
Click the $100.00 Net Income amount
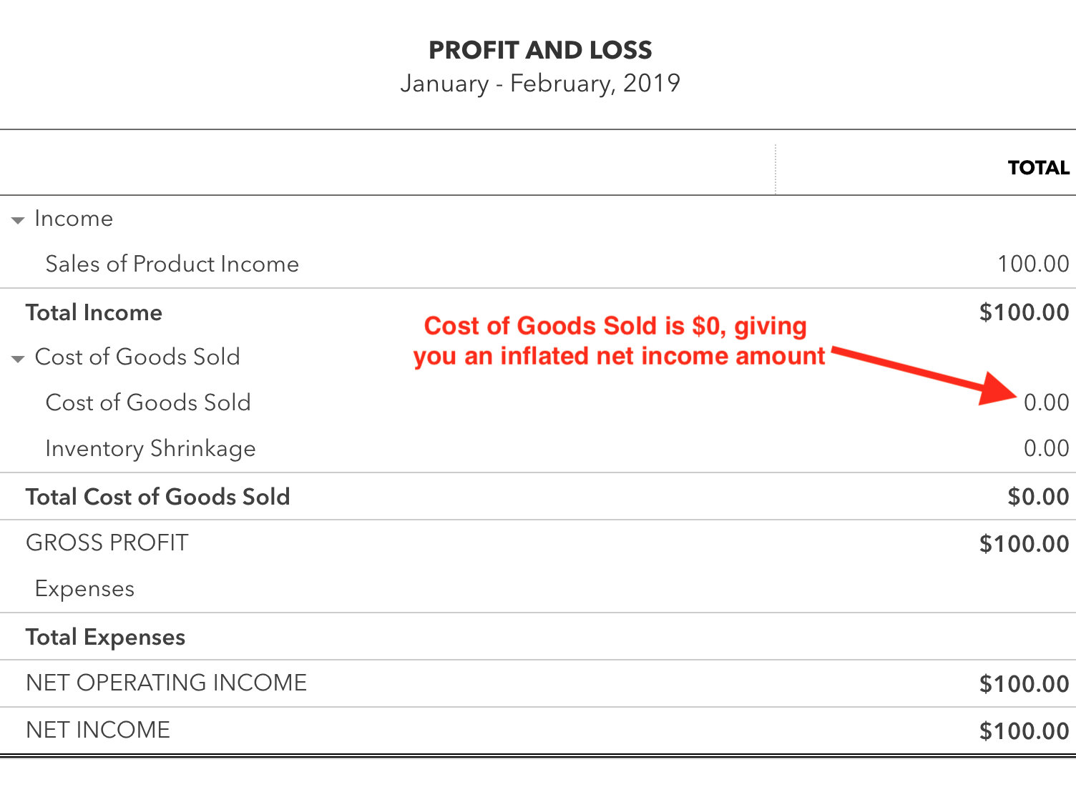click(1024, 731)
